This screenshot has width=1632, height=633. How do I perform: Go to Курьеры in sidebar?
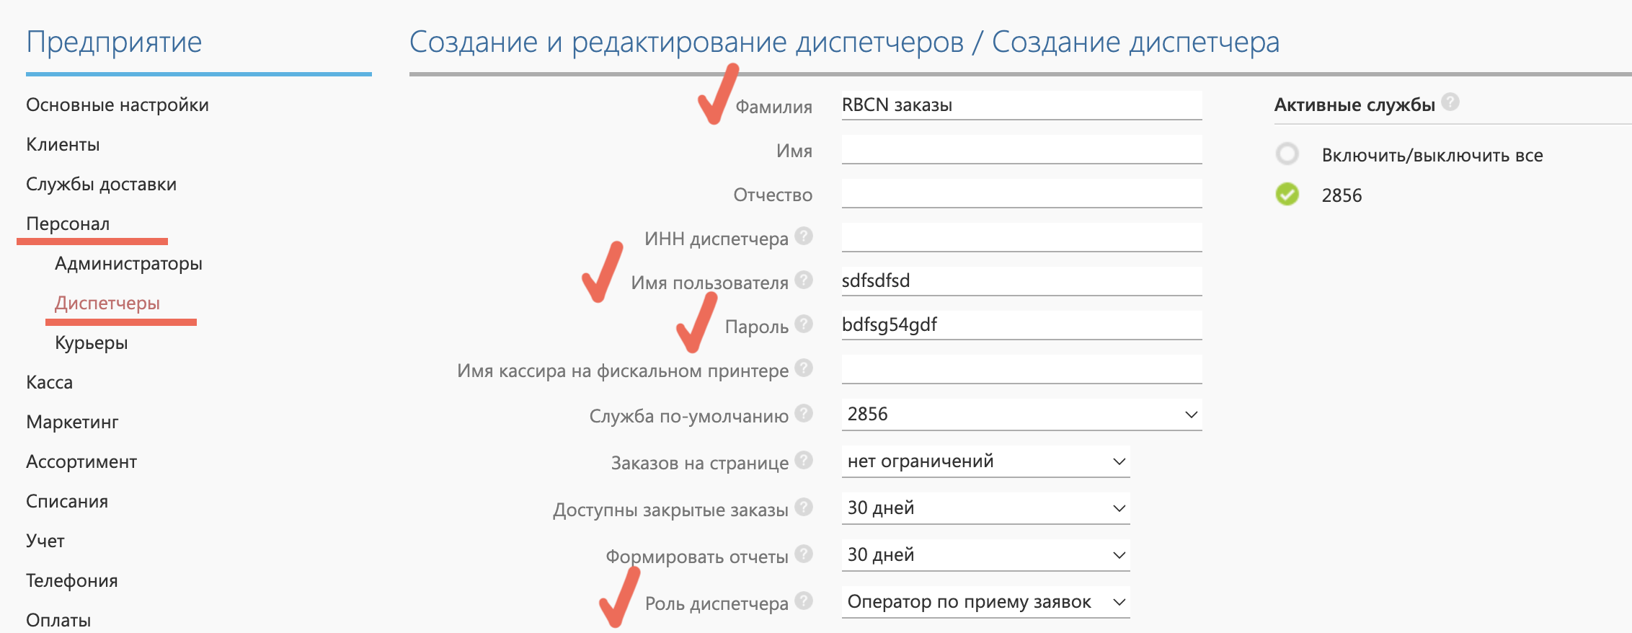(x=92, y=343)
